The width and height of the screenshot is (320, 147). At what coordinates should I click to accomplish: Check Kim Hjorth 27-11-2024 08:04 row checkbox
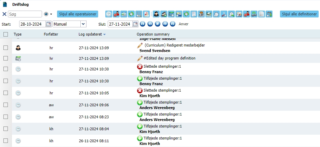[6, 129]
